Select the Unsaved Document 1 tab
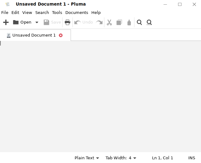The width and height of the screenshot is (201, 163). click(34, 35)
